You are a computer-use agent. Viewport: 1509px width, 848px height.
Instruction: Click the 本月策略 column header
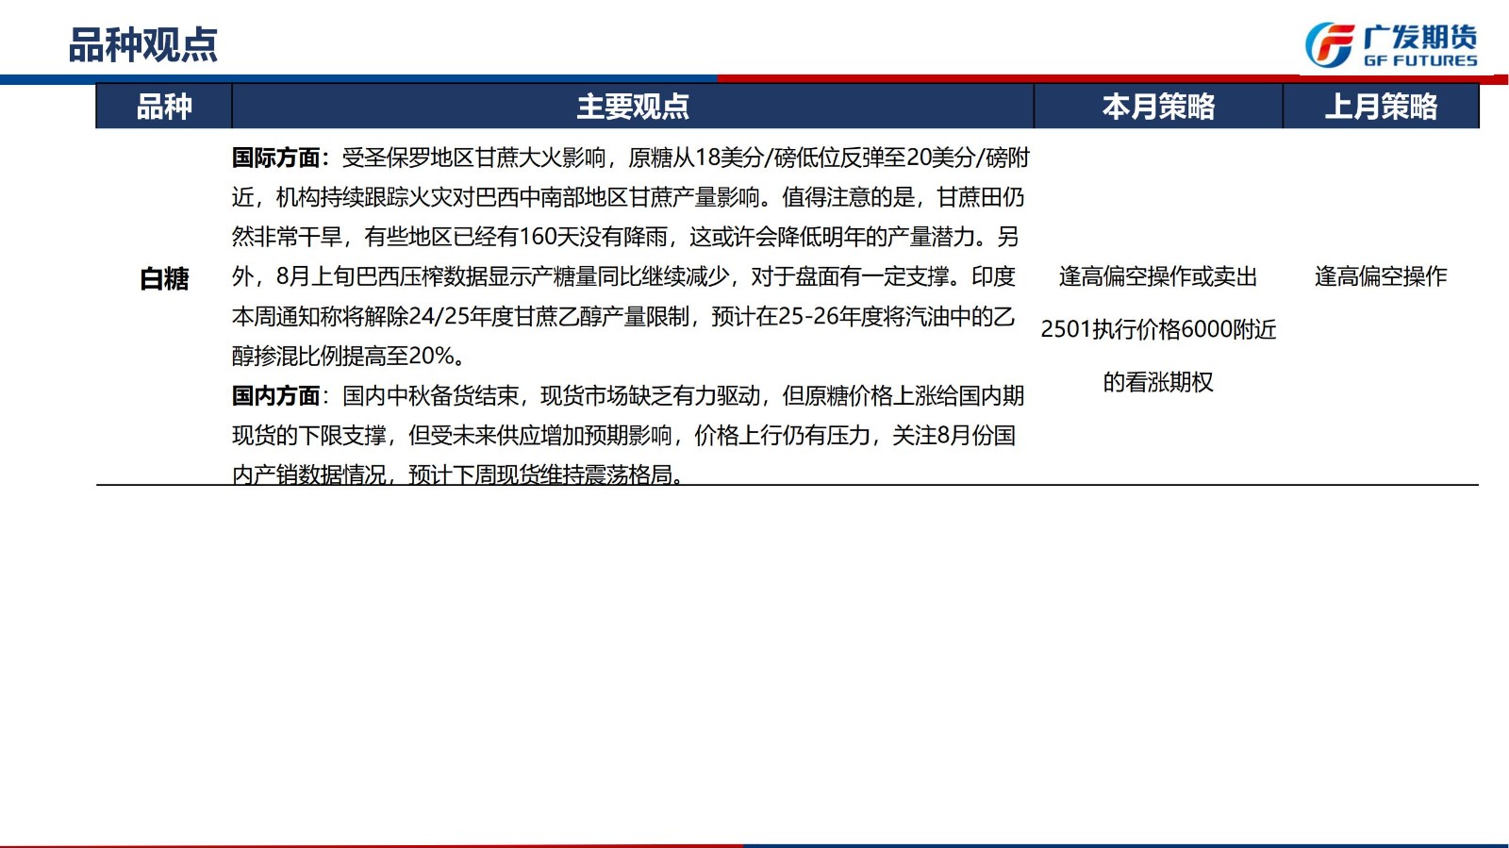[1158, 107]
